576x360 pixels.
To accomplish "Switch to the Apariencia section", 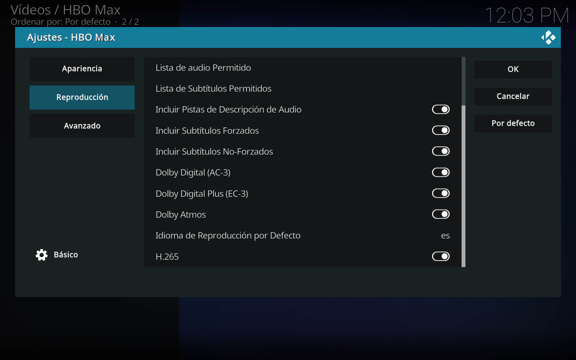I will click(x=82, y=69).
